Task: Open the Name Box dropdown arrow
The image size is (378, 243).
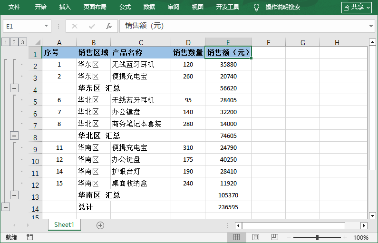Action: [x=46, y=26]
